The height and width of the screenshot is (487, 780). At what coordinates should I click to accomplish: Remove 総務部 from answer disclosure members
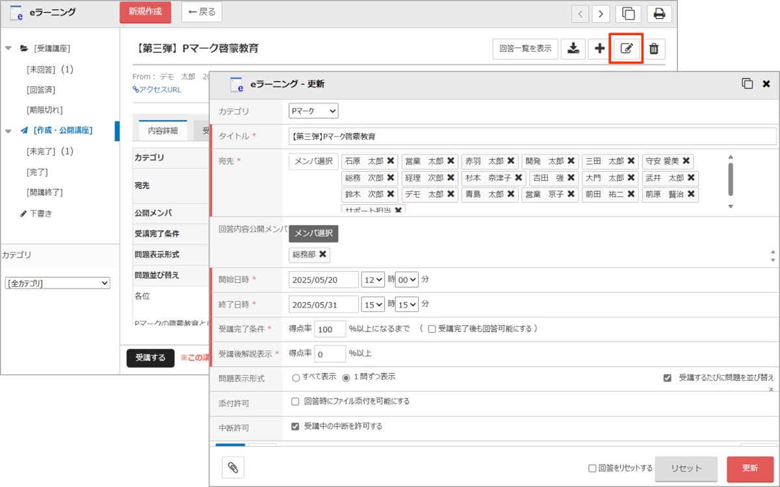322,254
